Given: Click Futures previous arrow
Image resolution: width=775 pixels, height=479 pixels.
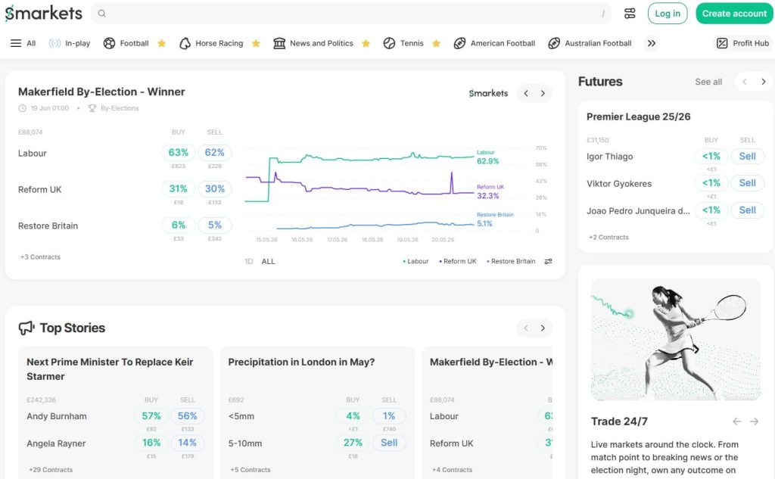Looking at the screenshot, I should point(745,82).
